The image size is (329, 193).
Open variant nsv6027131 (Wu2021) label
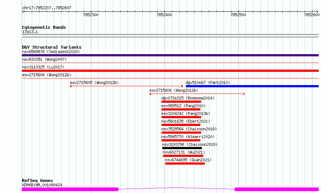pos(184,152)
